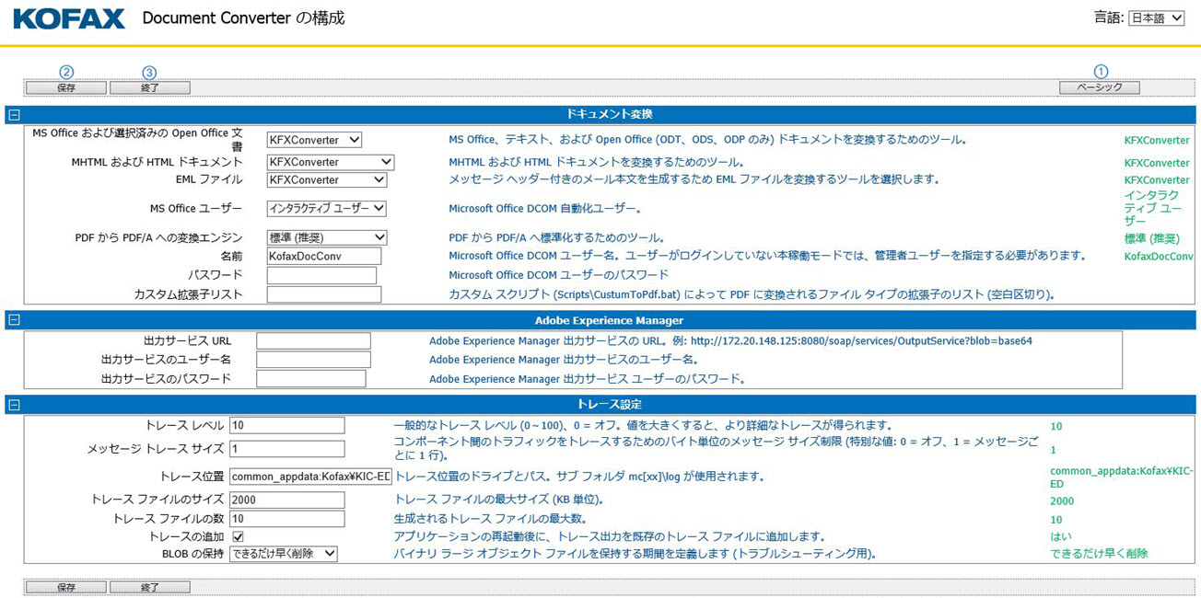Click the パスワード input field
This screenshot has width=1201, height=598.
(321, 275)
